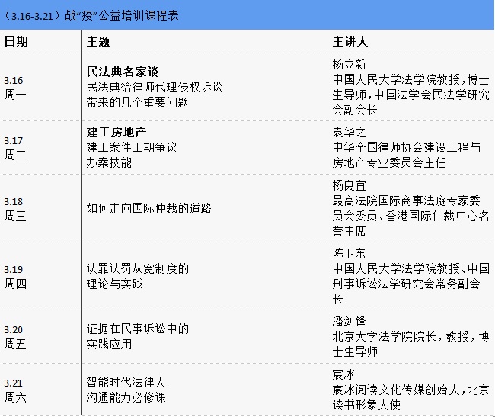Select the 日期 column header

pos(16,41)
